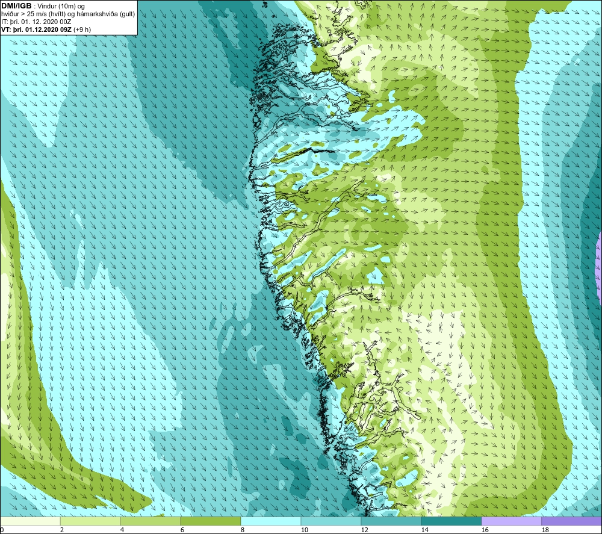
Task: Click the legend label '12'
Action: point(365,530)
